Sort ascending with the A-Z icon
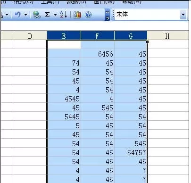The image size is (191, 183). point(64,15)
